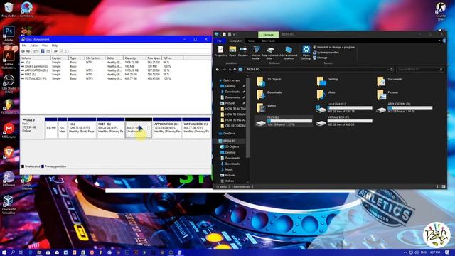Open the Access media dropdown
Viewport: 455px width, 256px height.
(256, 53)
